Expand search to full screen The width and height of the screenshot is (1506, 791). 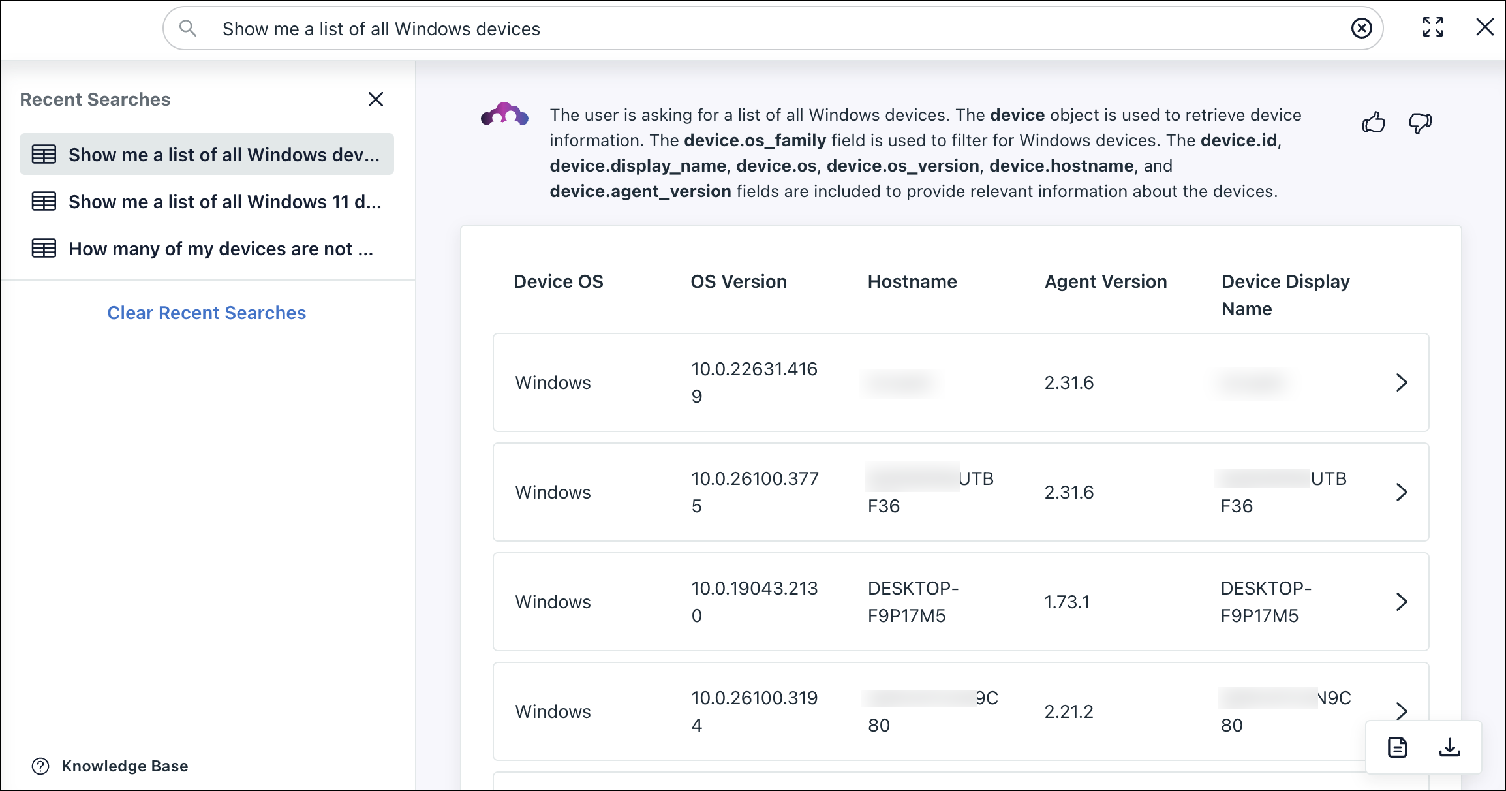coord(1433,27)
